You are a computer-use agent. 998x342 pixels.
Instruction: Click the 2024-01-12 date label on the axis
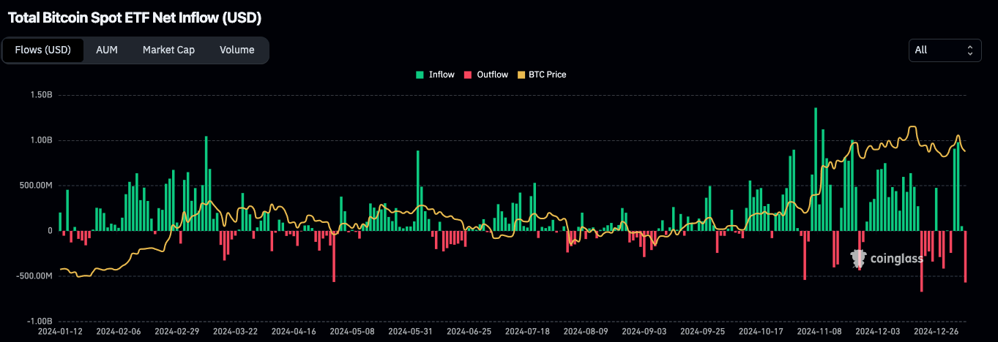[x=61, y=331]
